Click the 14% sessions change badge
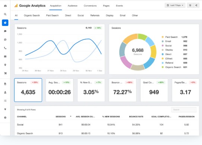Image resolution: width=202 pixels, height=145 pixels. click(98, 28)
